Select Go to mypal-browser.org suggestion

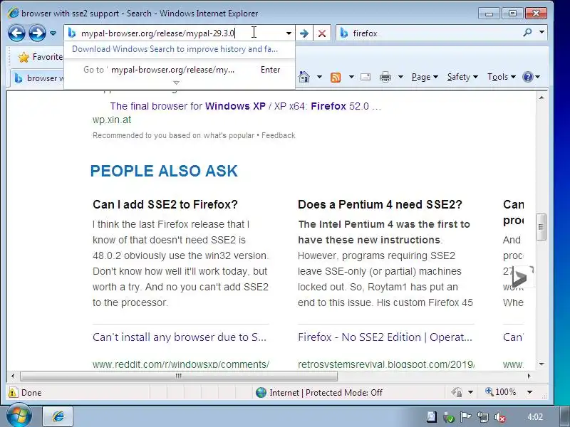(179, 70)
